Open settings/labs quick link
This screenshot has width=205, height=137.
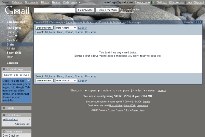(10, 119)
